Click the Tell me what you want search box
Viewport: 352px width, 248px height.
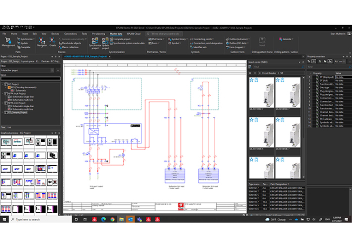click(164, 34)
